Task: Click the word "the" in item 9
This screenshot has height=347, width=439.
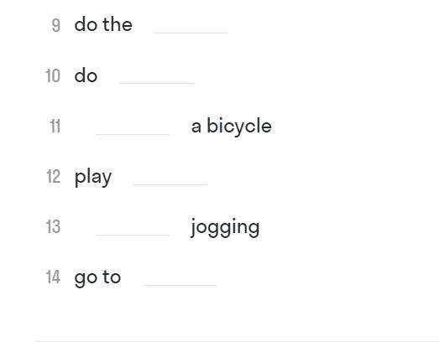Action: (x=118, y=24)
